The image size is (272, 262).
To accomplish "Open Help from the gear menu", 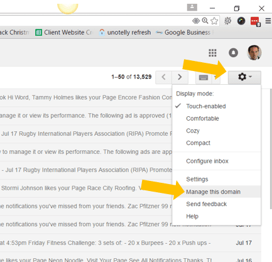I will coord(217,216).
